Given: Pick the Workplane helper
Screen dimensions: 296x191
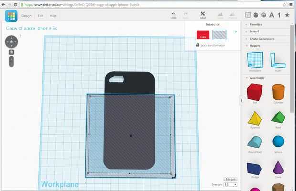Looking at the screenshot, I should click(255, 60).
